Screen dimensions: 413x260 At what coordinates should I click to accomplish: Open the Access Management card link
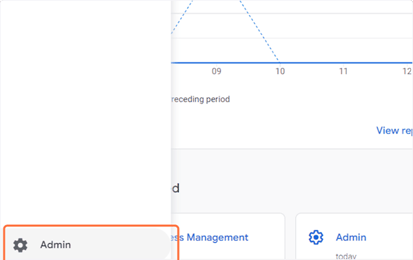click(210, 237)
